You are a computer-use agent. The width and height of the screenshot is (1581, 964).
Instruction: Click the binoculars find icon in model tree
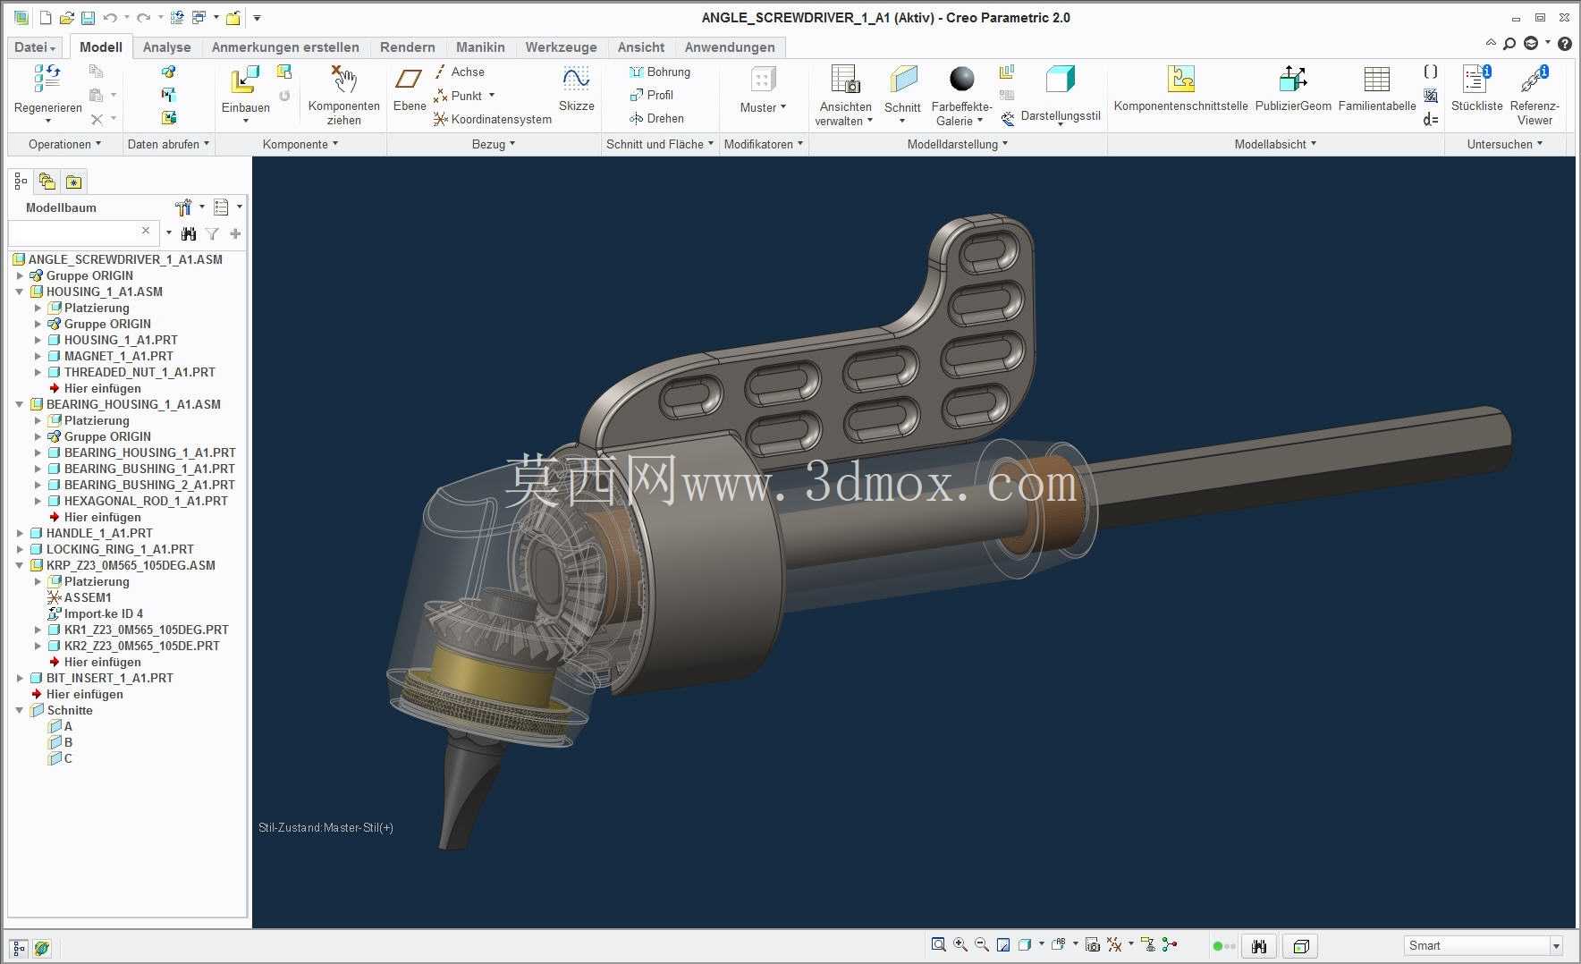tap(189, 233)
